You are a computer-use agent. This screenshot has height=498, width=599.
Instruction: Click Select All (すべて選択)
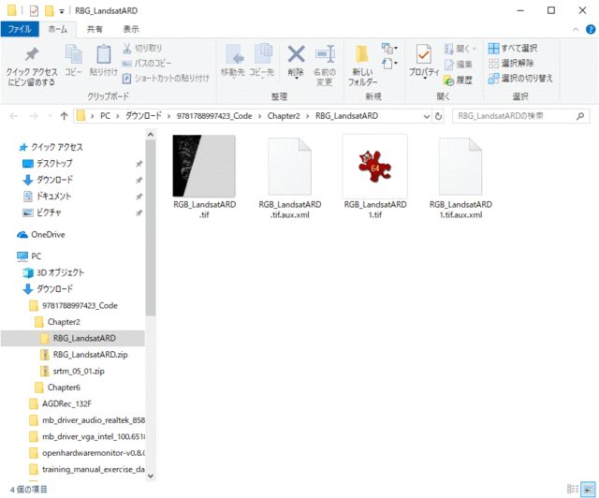coord(513,48)
